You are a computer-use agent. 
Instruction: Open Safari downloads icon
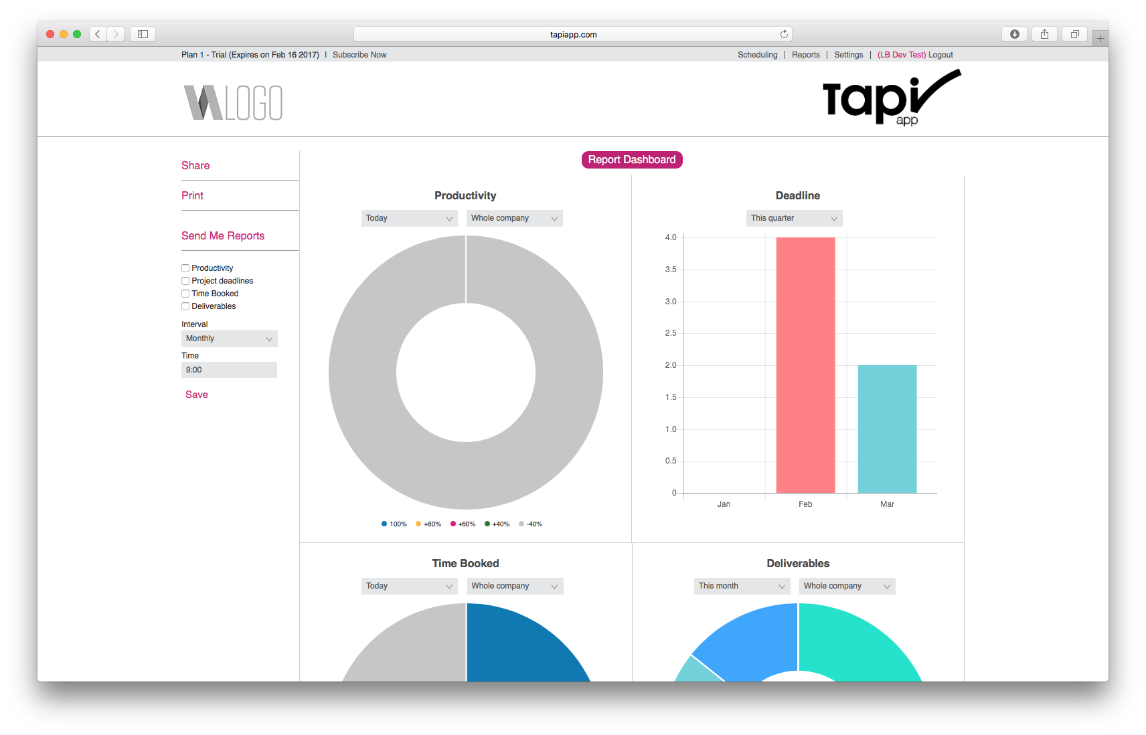[x=1014, y=34]
